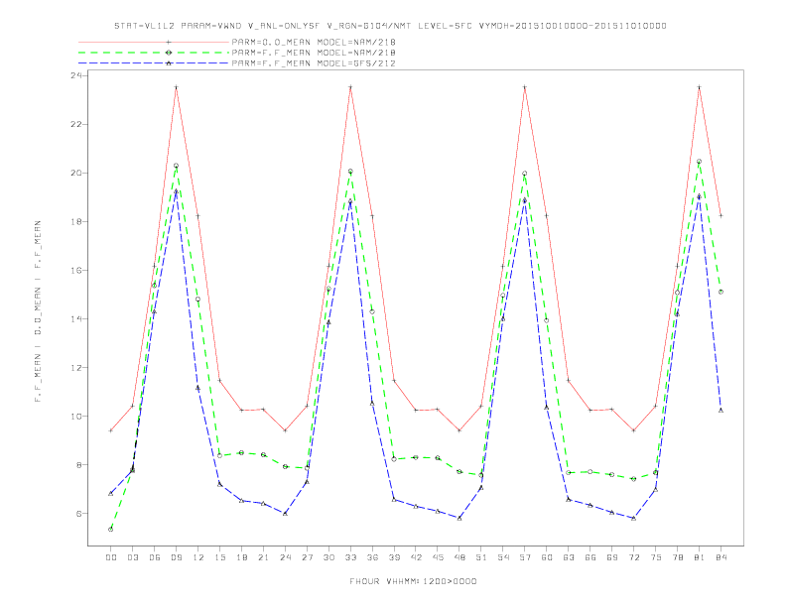786x607 pixels.
Task: Click x-axis forecast hour label 81
Action: [x=700, y=557]
